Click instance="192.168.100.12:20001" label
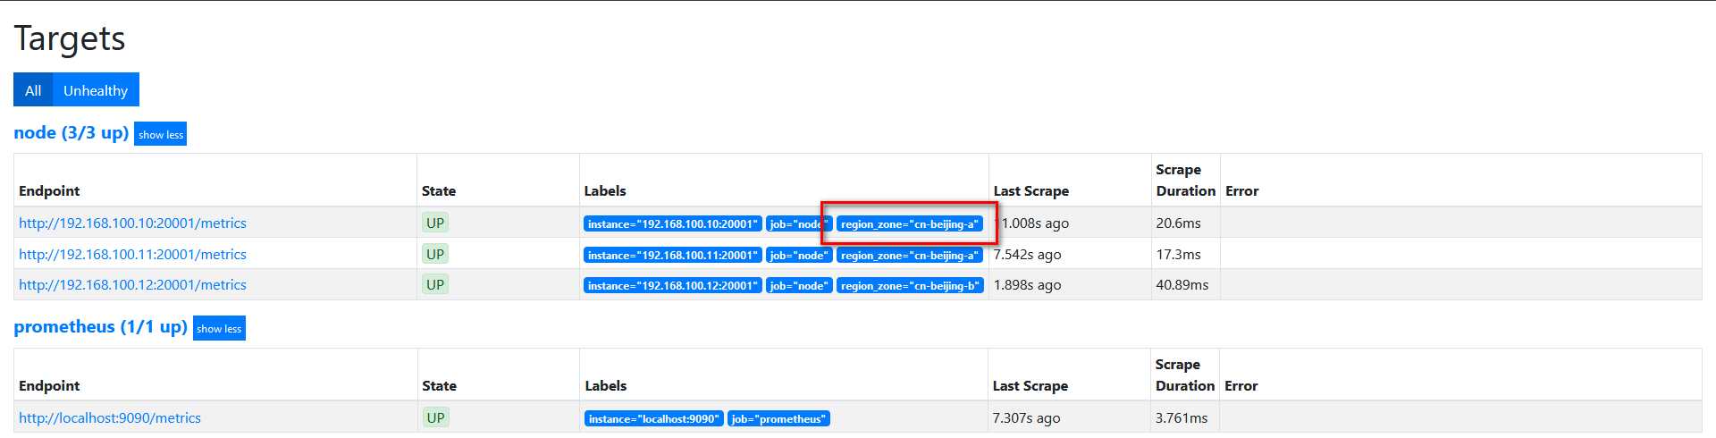This screenshot has width=1716, height=438. pos(673,286)
